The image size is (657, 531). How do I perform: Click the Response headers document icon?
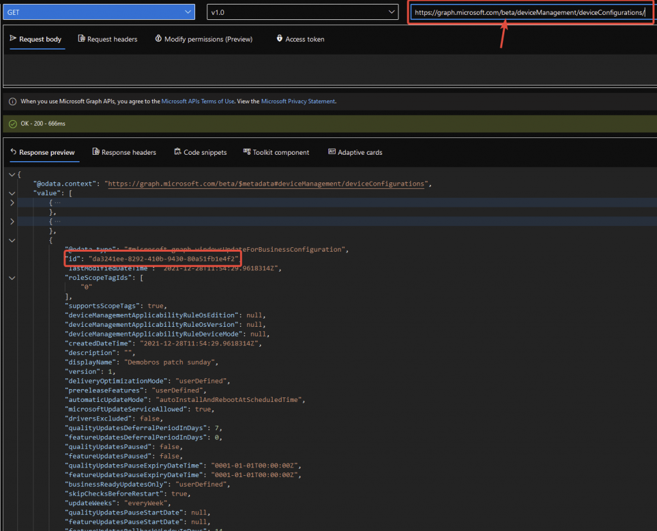point(96,152)
